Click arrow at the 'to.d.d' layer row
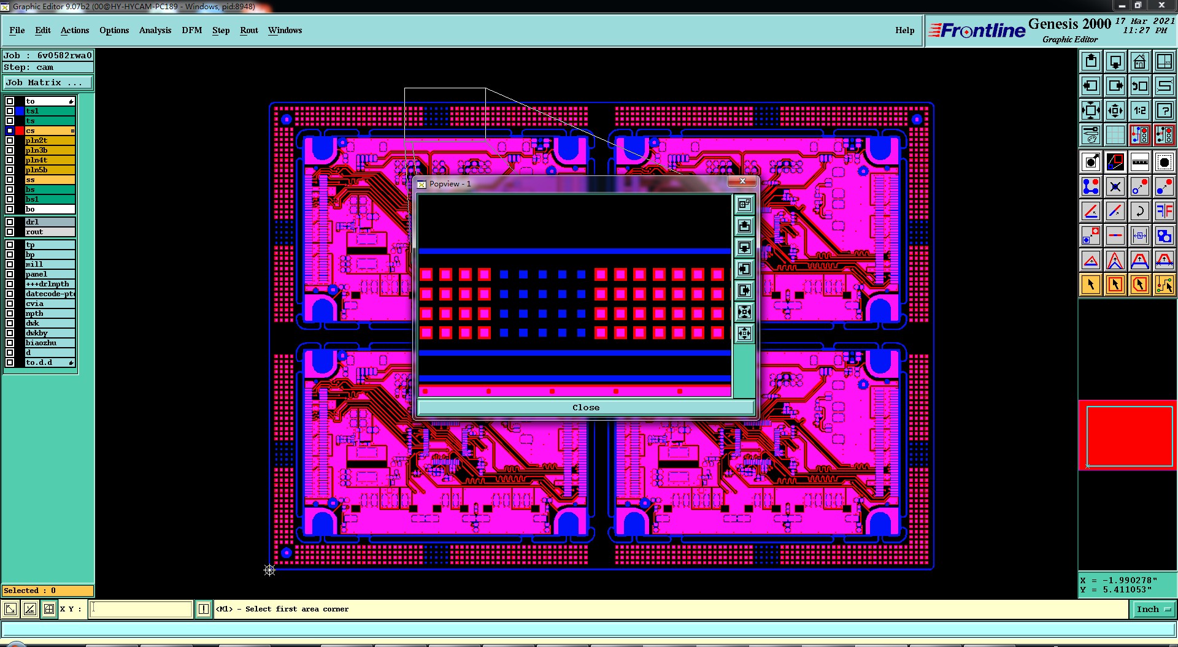 coord(71,362)
